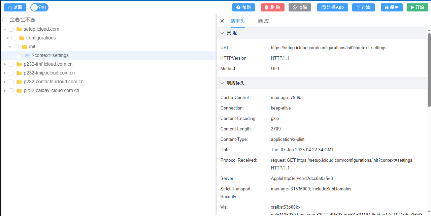Select the ?context=settings request row

[108, 56]
